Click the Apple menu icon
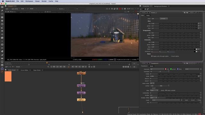The width and height of the screenshot is (205, 115). tap(3, 1)
